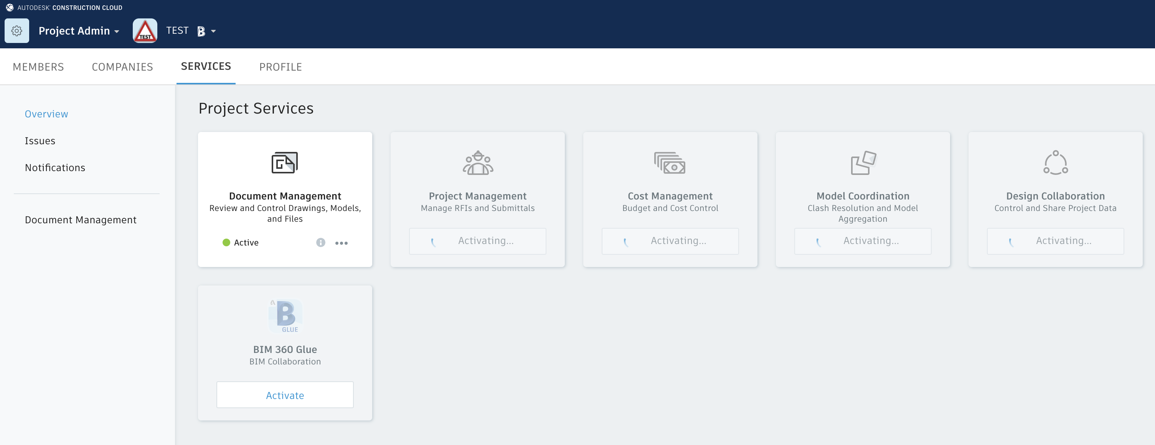Select Notifications in the sidebar
This screenshot has width=1155, height=445.
coord(55,167)
